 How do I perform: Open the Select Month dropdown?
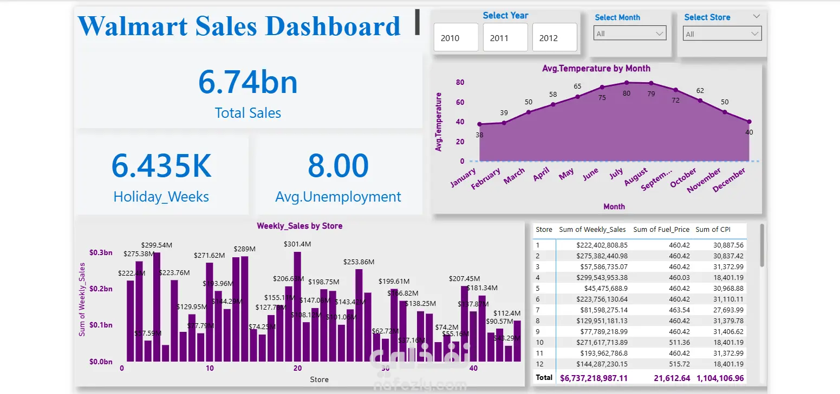(630, 34)
